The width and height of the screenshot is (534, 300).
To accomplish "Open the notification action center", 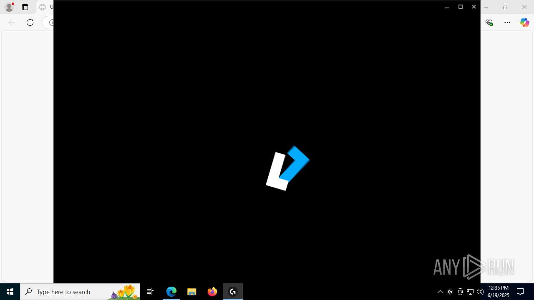I will pos(521,292).
